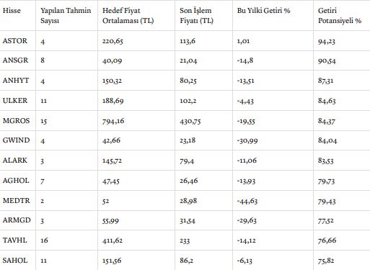Select MEDTR yearly return -44,63 cell
The height and width of the screenshot is (270, 370).
(x=247, y=201)
